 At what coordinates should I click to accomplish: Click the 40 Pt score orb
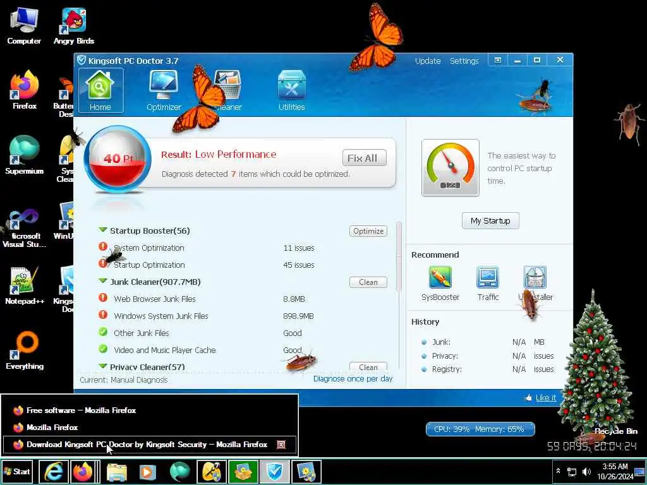point(118,159)
